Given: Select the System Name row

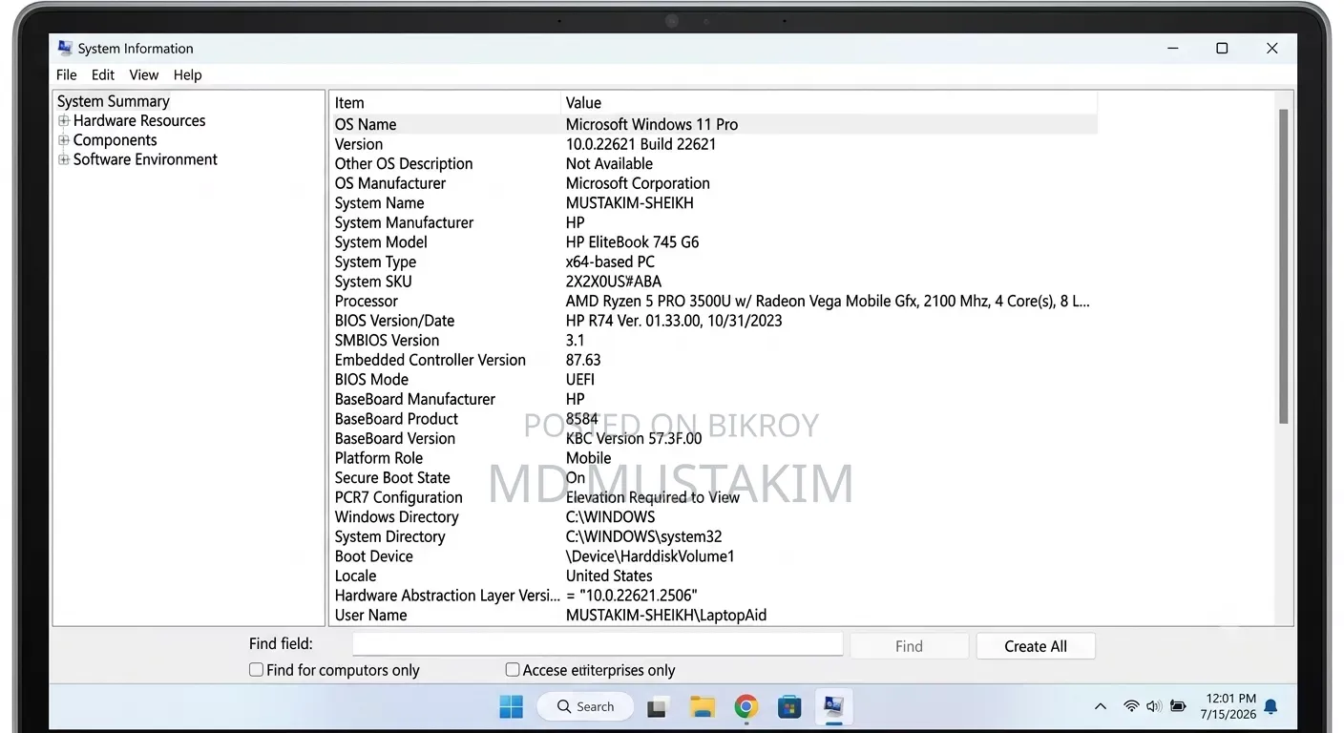Looking at the screenshot, I should pyautogui.click(x=713, y=203).
